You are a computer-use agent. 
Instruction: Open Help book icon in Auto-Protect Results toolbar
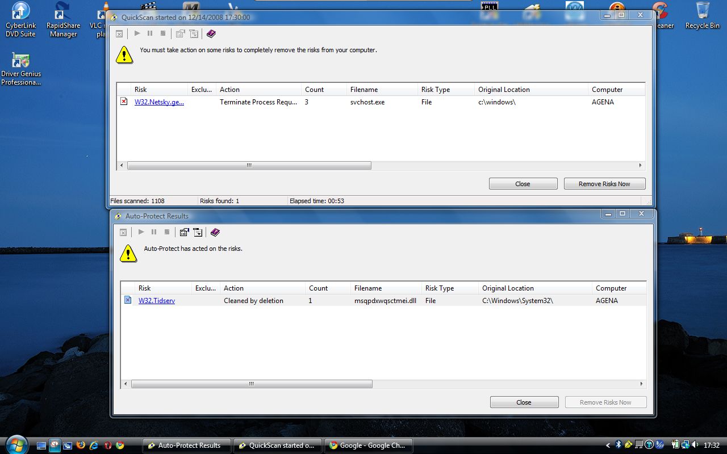[215, 232]
